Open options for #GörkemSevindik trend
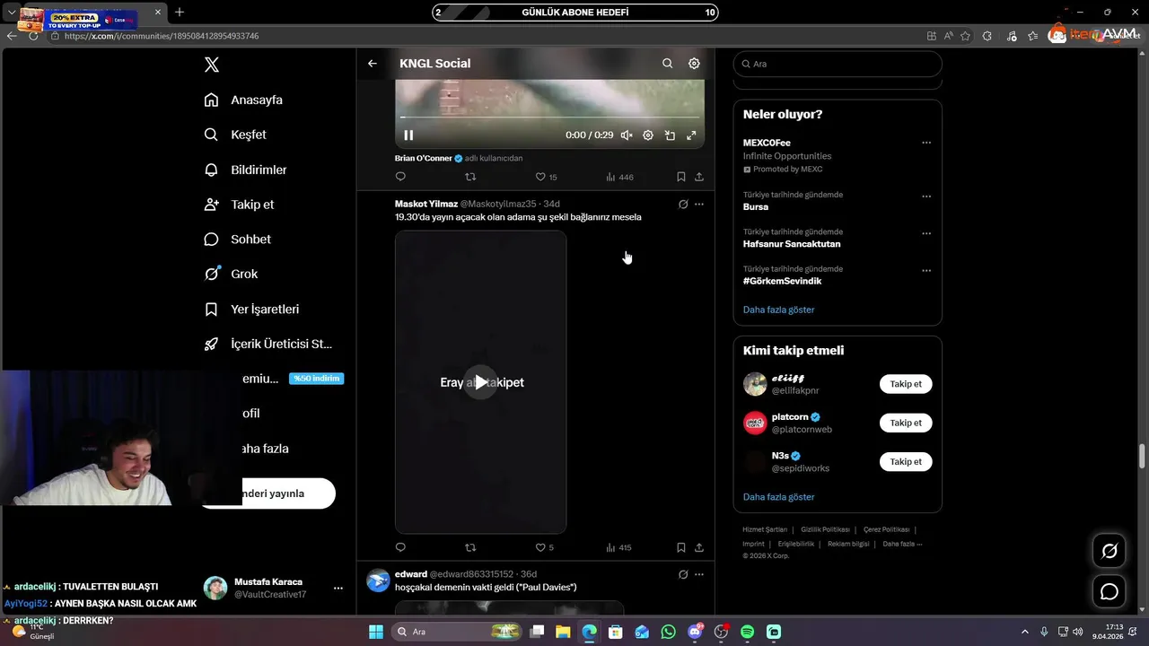The height and width of the screenshot is (646, 1149). tap(926, 270)
